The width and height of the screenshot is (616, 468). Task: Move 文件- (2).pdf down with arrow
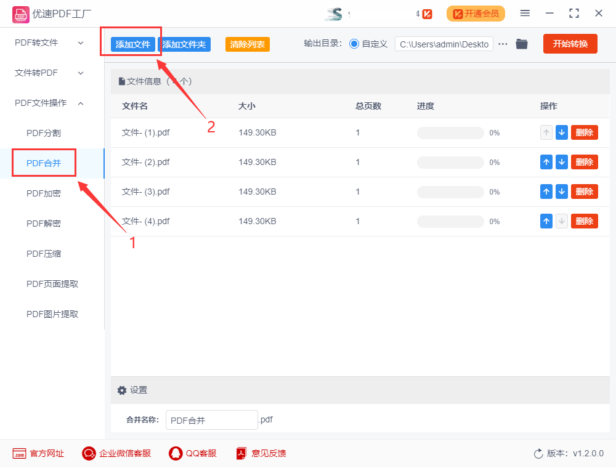[x=562, y=162]
